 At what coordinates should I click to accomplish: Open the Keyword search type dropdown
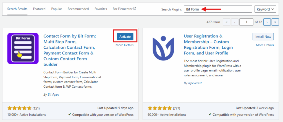tap(265, 9)
